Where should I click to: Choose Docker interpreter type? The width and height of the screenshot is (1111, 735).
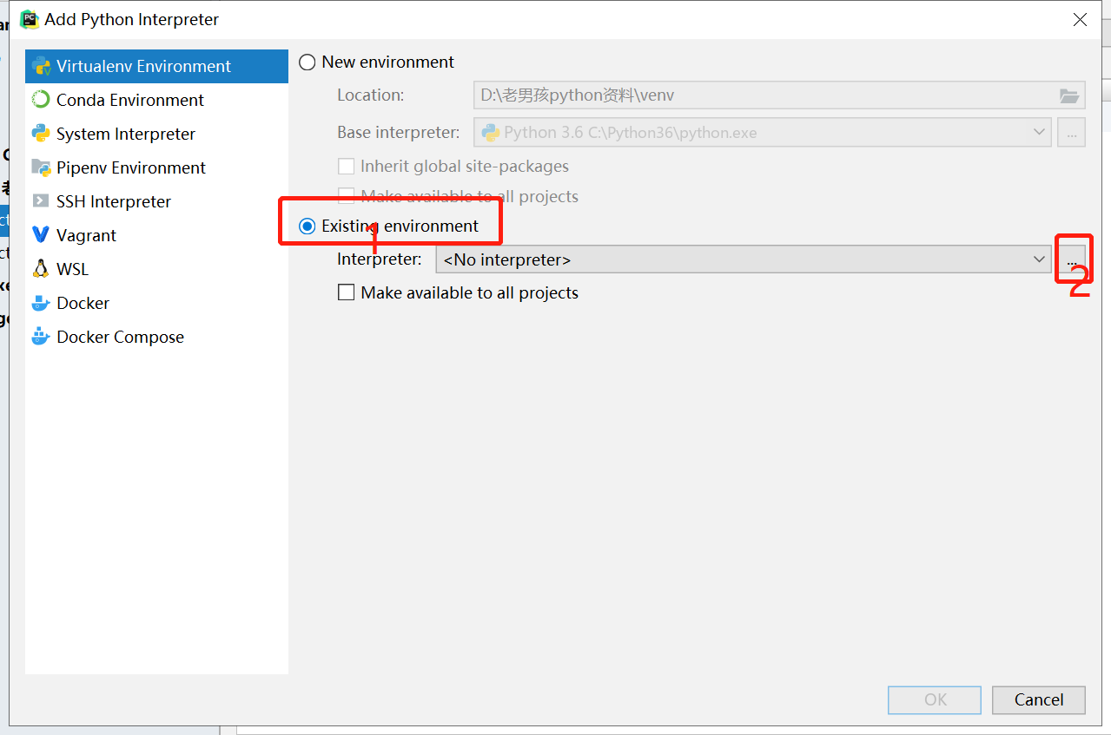(156, 303)
